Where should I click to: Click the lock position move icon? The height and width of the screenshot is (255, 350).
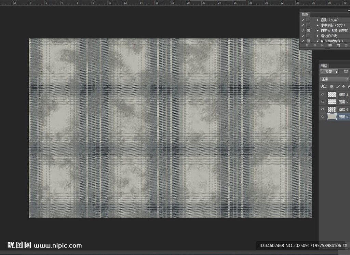point(344,87)
